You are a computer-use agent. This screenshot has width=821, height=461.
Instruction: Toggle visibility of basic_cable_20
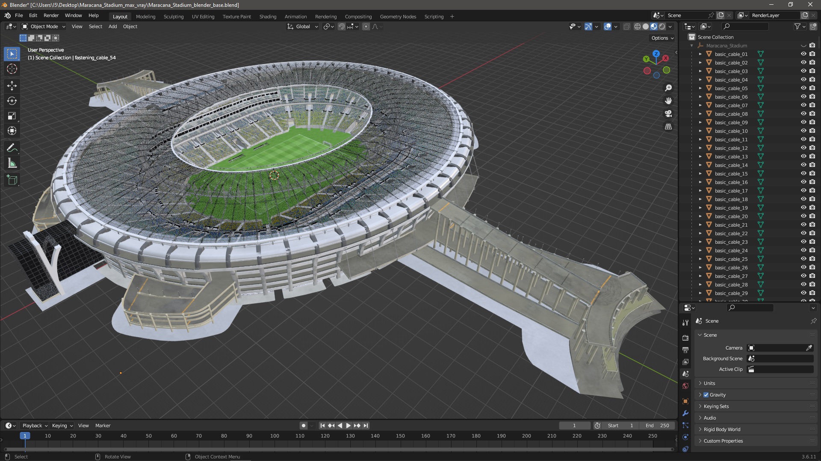(x=803, y=216)
